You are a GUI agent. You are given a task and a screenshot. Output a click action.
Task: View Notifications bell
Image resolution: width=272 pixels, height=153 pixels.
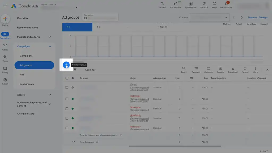pyautogui.click(x=226, y=5)
